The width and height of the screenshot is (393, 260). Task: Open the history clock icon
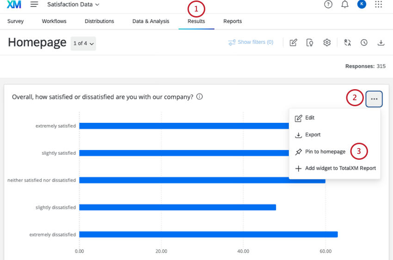364,42
